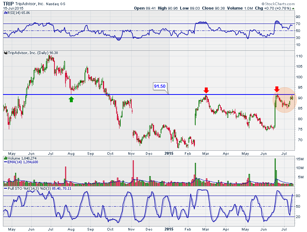307x232 pixels.
Task: Select the TripAdvisor, Inc. company name in header
Action: click(x=29, y=4)
